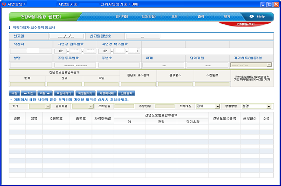This screenshot has width=281, height=186.
Task: Click the 주민번호 column header
Action: pos(56,118)
